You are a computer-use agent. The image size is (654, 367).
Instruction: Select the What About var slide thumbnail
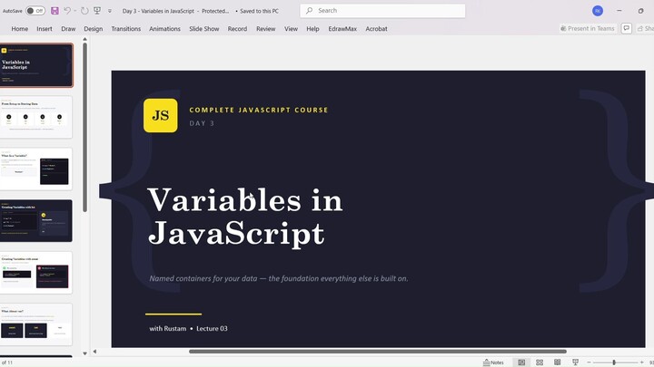tap(36, 324)
